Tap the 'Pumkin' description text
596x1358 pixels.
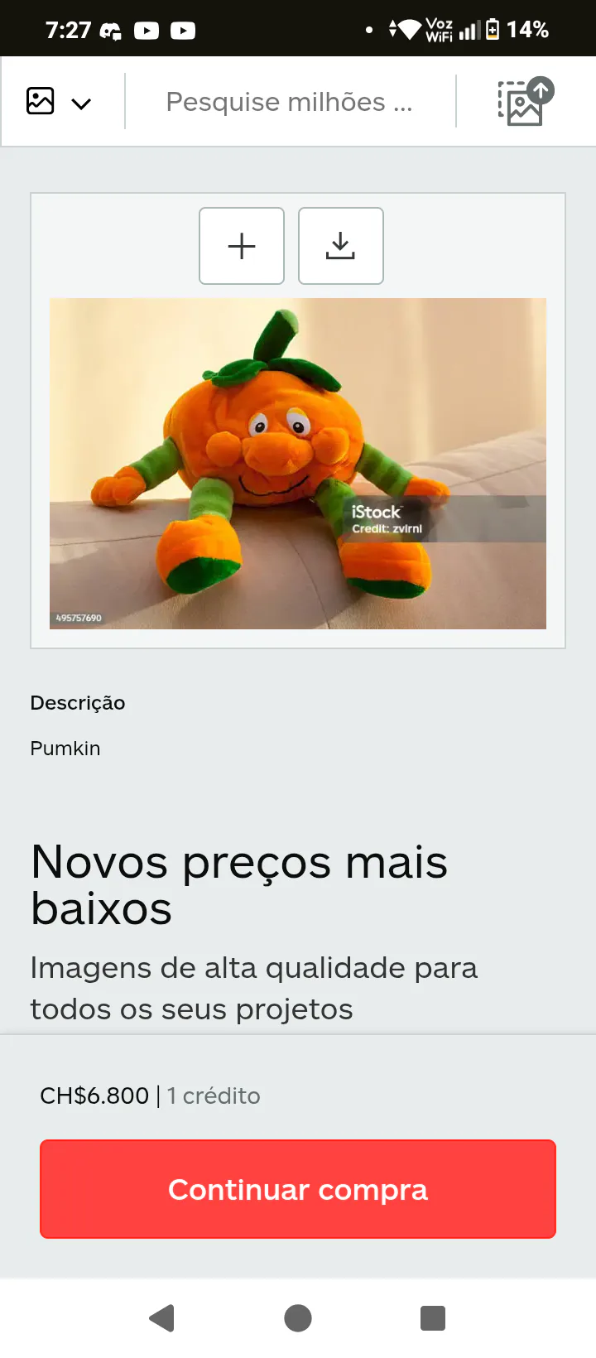pos(65,749)
